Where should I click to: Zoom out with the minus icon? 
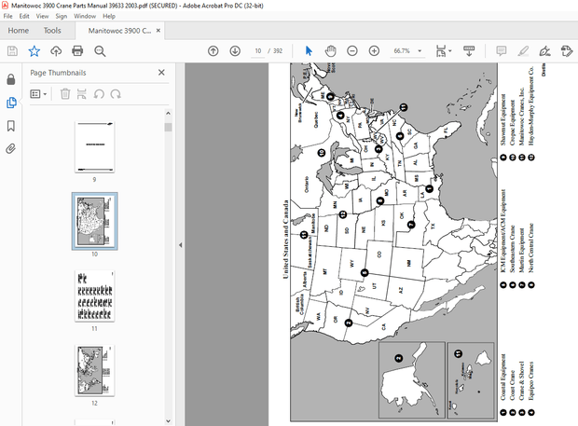pyautogui.click(x=352, y=51)
